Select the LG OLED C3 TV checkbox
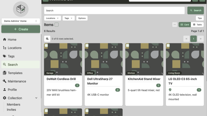The image size is (207, 116). point(168,45)
